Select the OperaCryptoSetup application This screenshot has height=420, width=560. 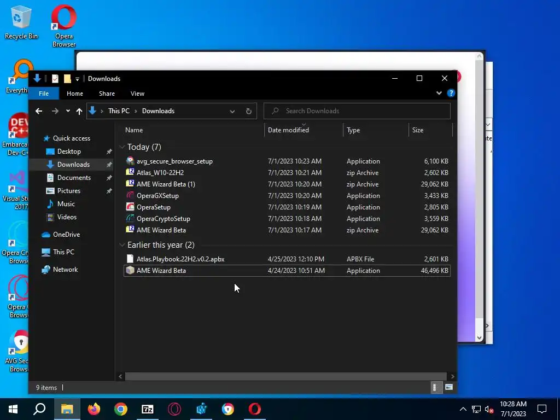[287, 219]
